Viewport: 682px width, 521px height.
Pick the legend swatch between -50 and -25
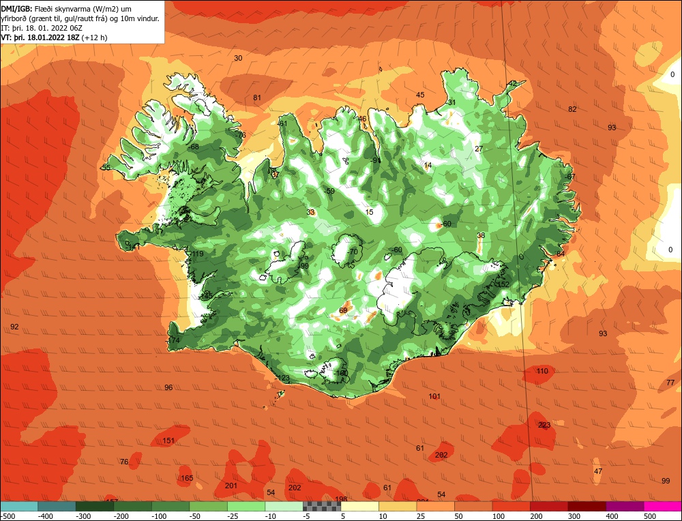(208, 506)
